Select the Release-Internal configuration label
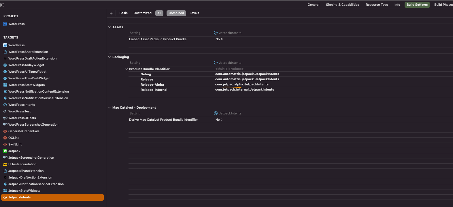Image resolution: width=453 pixels, height=207 pixels. pos(154,90)
